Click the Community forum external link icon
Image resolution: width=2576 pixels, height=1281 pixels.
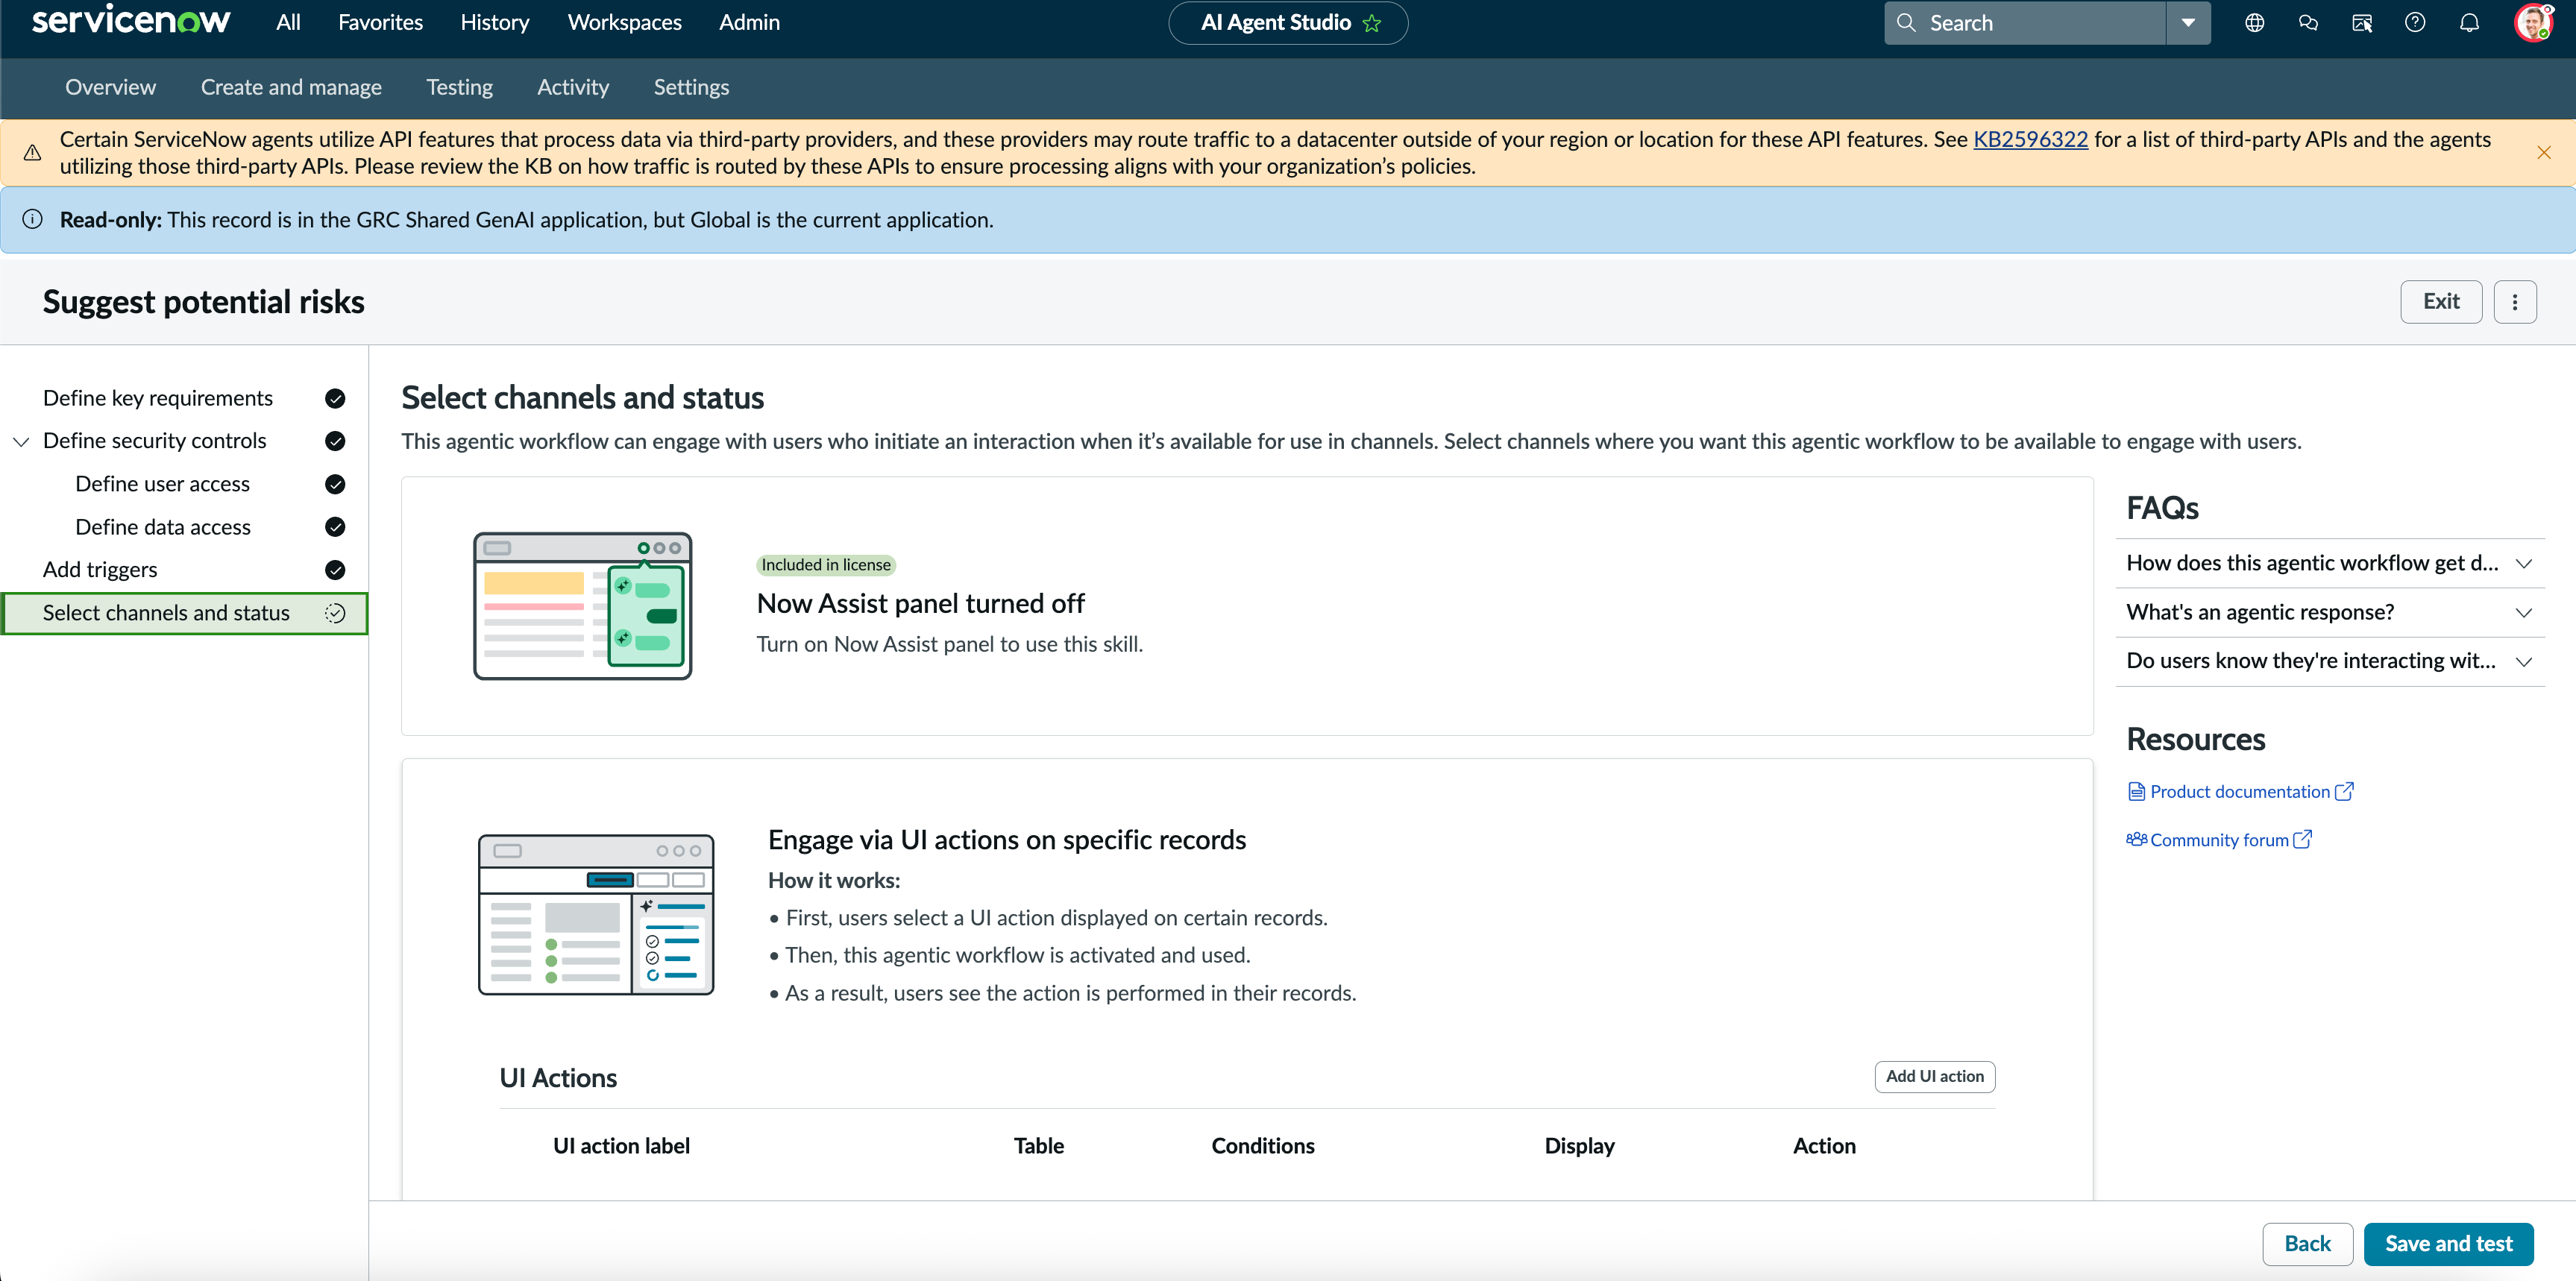point(2302,840)
